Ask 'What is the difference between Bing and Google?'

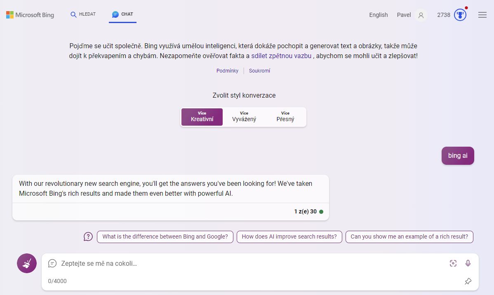pyautogui.click(x=165, y=237)
